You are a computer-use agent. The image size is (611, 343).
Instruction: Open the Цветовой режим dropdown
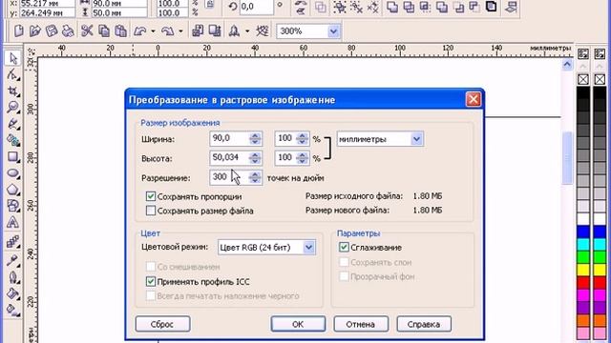point(308,248)
